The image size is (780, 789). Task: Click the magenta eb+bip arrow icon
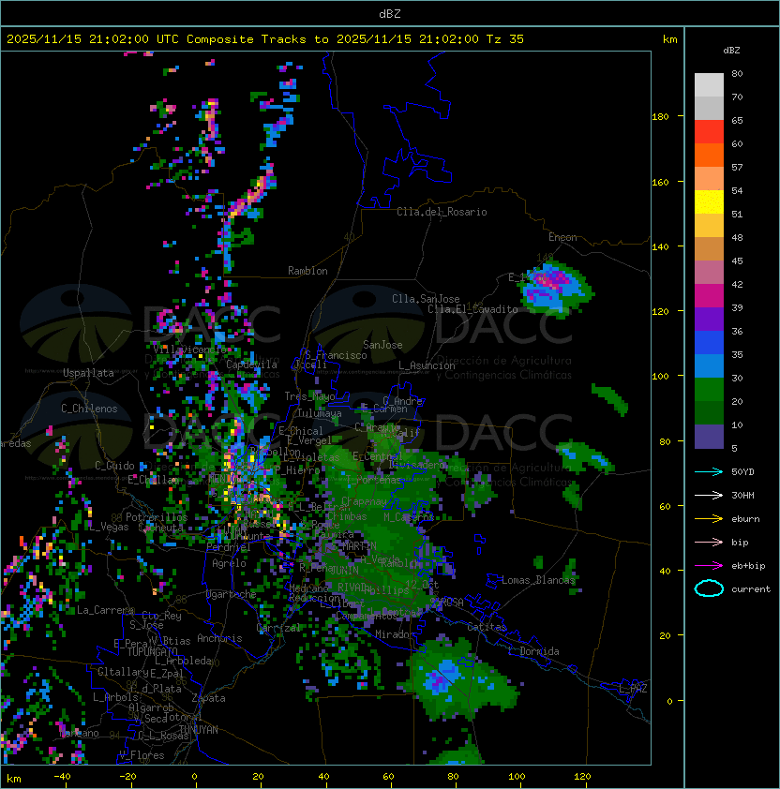tap(709, 566)
